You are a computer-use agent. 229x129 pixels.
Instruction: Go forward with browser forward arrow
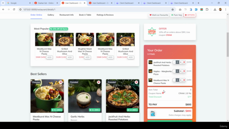point(9,10)
